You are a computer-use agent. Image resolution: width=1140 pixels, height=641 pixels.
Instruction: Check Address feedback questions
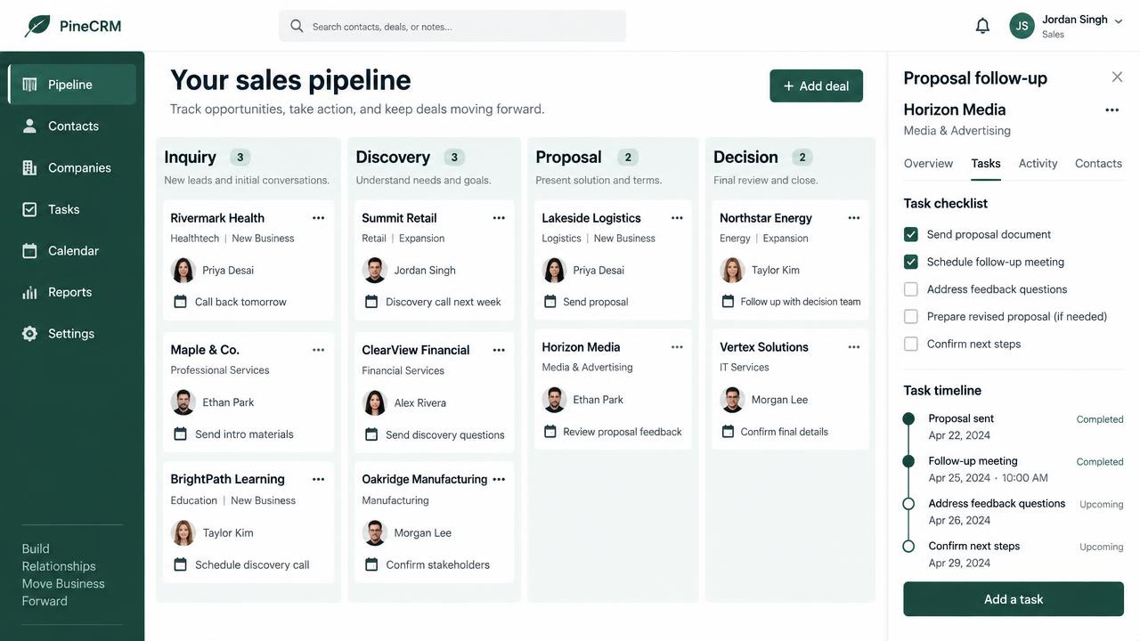coord(910,289)
